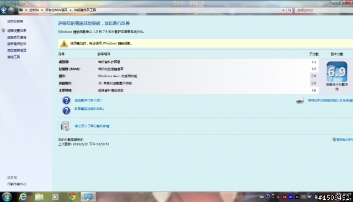This screenshot has height=202, width=353.
Task: Open recent pages dropdown beside navigation arrows
Action: point(16,10)
